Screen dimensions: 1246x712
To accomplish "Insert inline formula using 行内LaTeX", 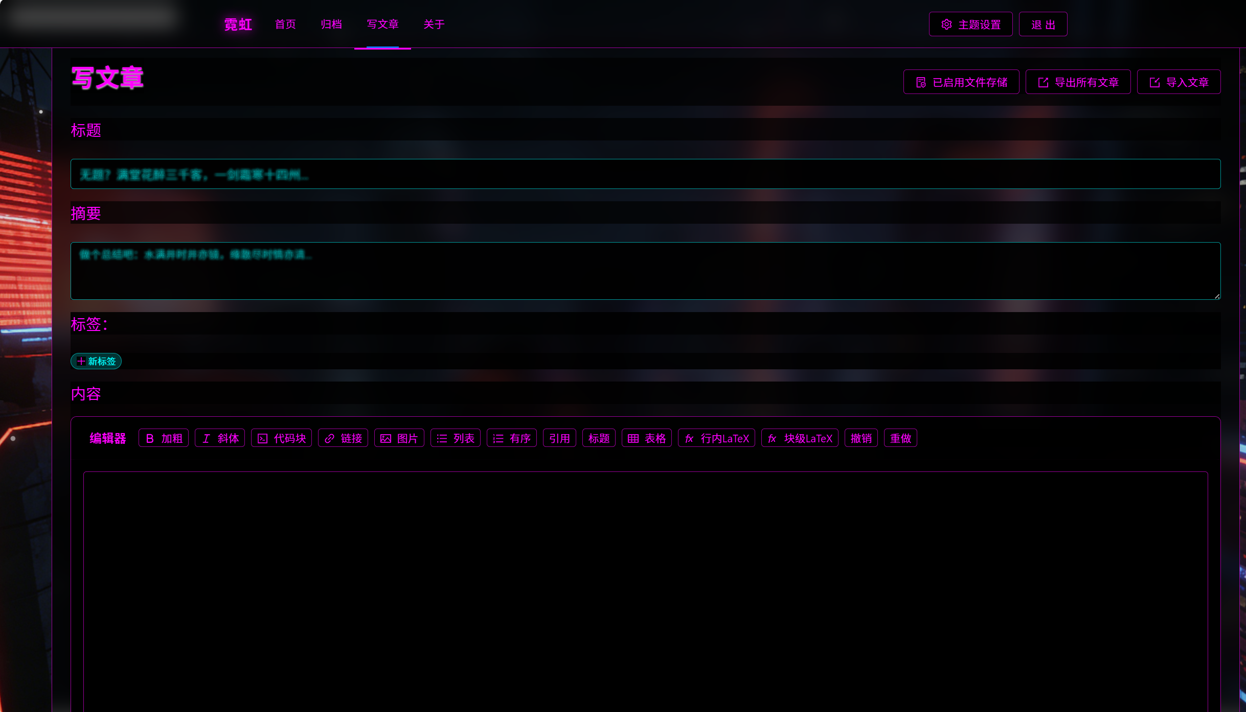I will (716, 438).
